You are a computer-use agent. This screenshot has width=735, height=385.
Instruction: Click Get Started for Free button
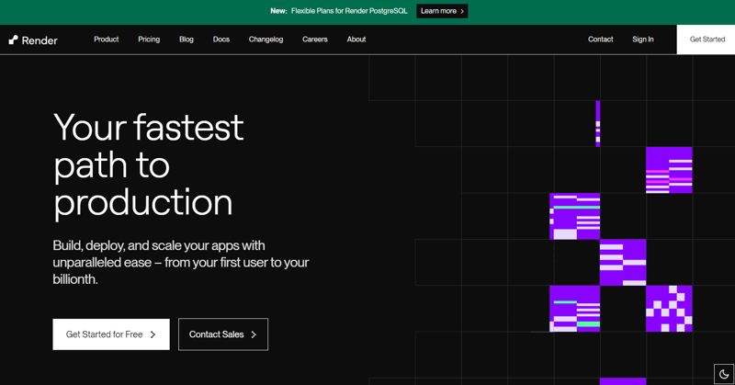(111, 334)
